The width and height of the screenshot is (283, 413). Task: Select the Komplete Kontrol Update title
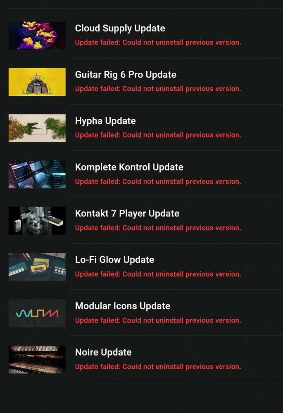(x=129, y=167)
